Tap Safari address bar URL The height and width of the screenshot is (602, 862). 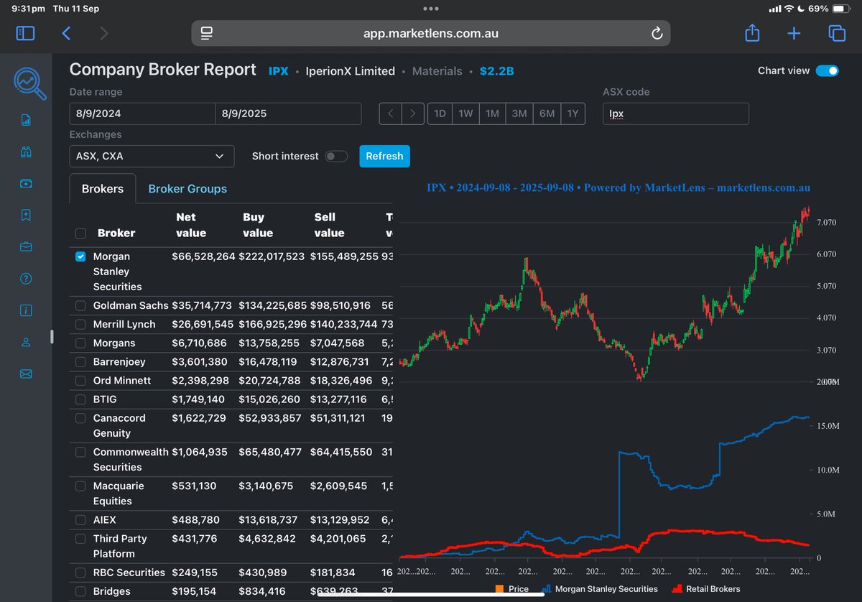431,33
